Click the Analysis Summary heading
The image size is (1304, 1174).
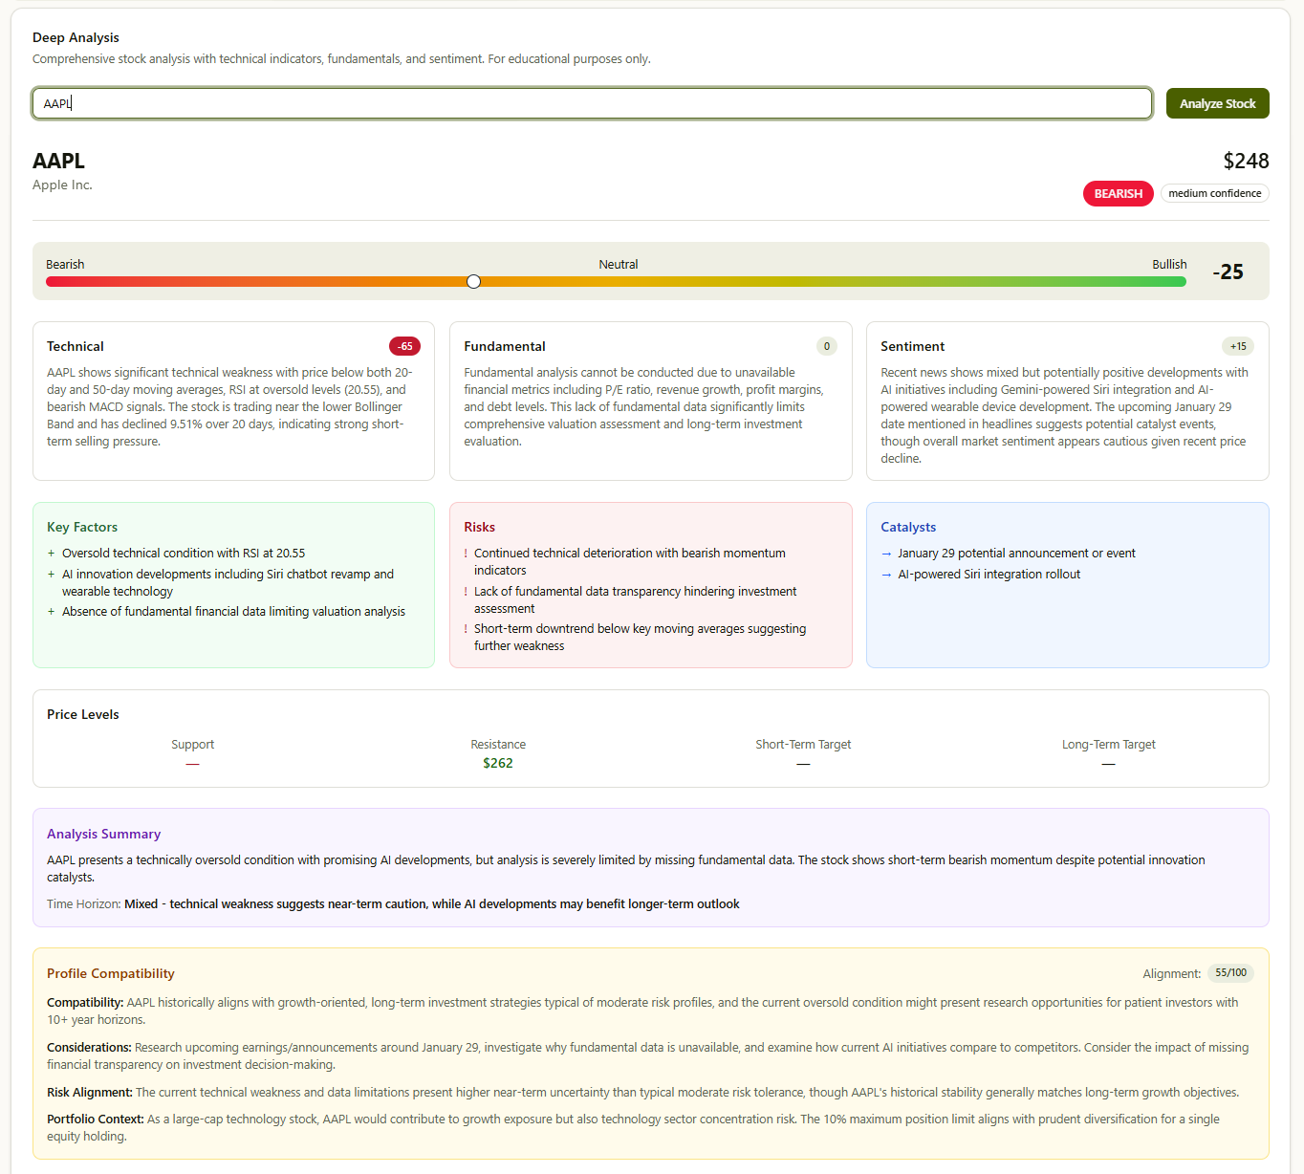tap(103, 834)
